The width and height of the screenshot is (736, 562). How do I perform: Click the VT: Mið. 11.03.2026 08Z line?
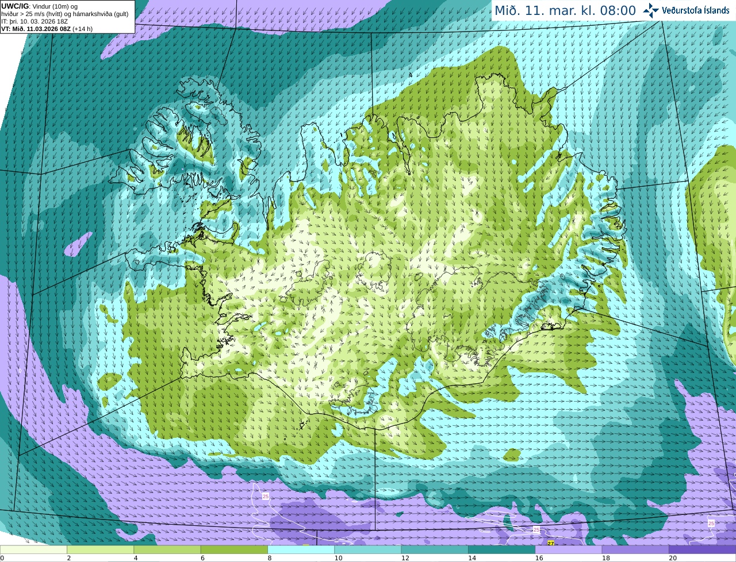pyautogui.click(x=47, y=29)
